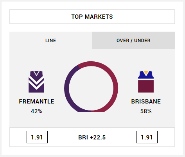Switch to the LINE tab
The height and width of the screenshot is (157, 185).
pos(50,40)
